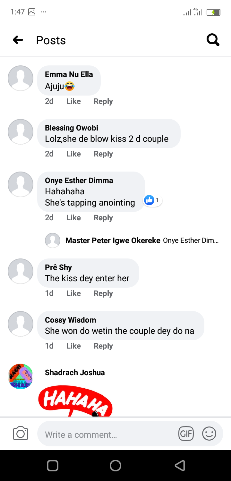Open the HAHAHA sticker from Shadrach Joshua
Screen dimensions: 231x481
75,401
